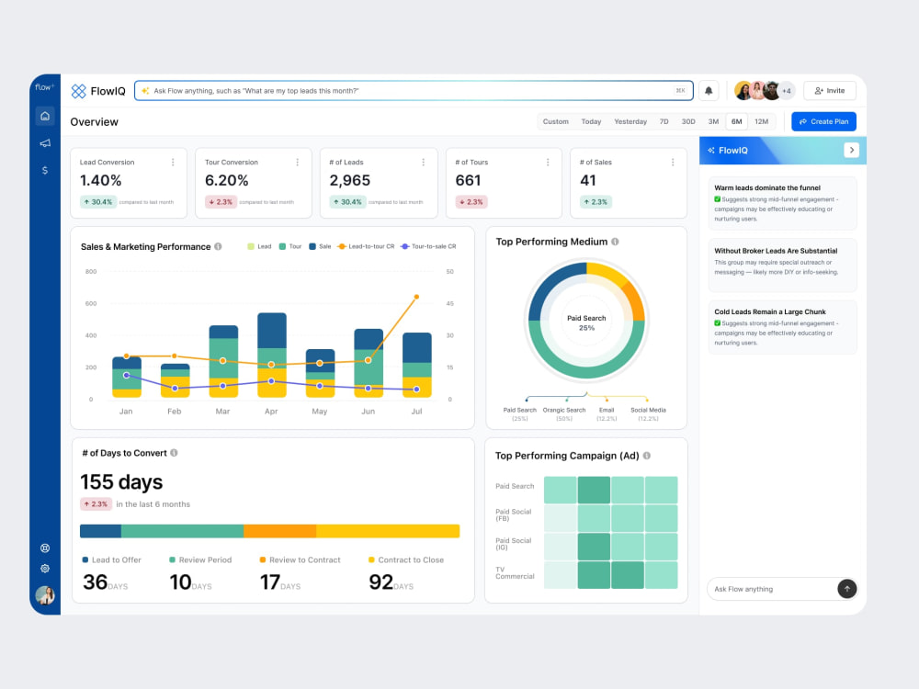Click the Invite button
Image resolution: width=919 pixels, height=689 pixels.
click(829, 91)
